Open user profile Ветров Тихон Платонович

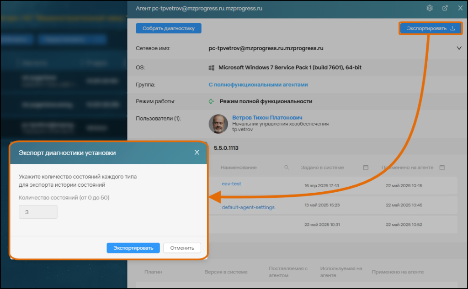267,117
